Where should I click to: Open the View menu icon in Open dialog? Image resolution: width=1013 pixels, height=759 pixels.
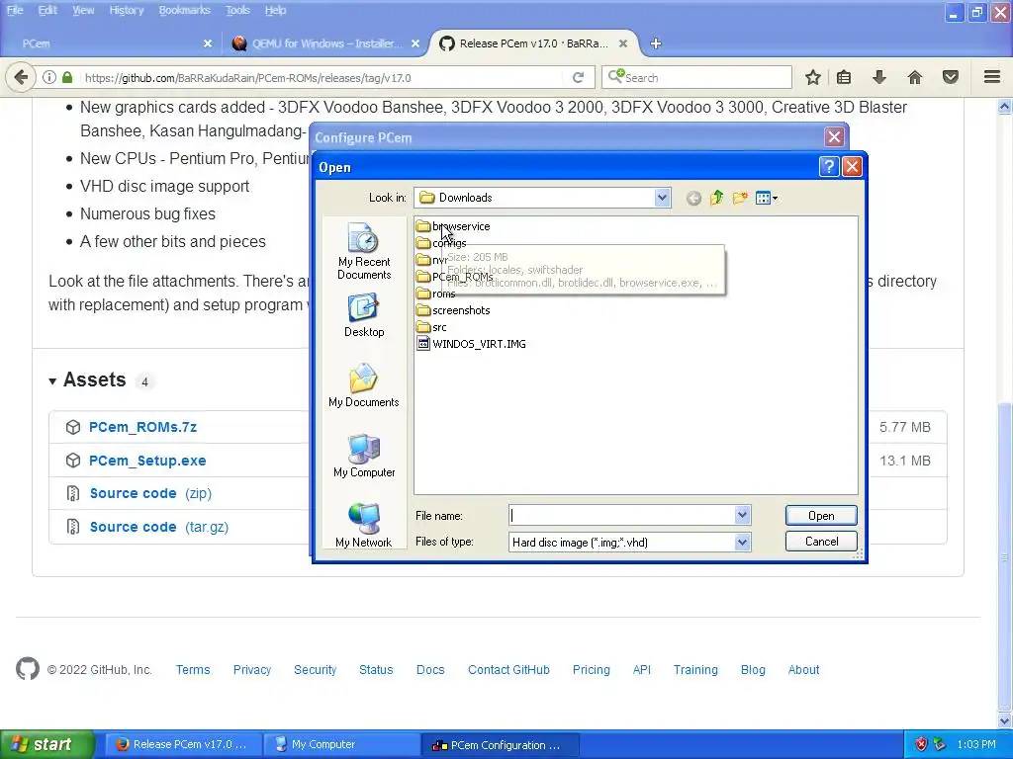point(767,198)
